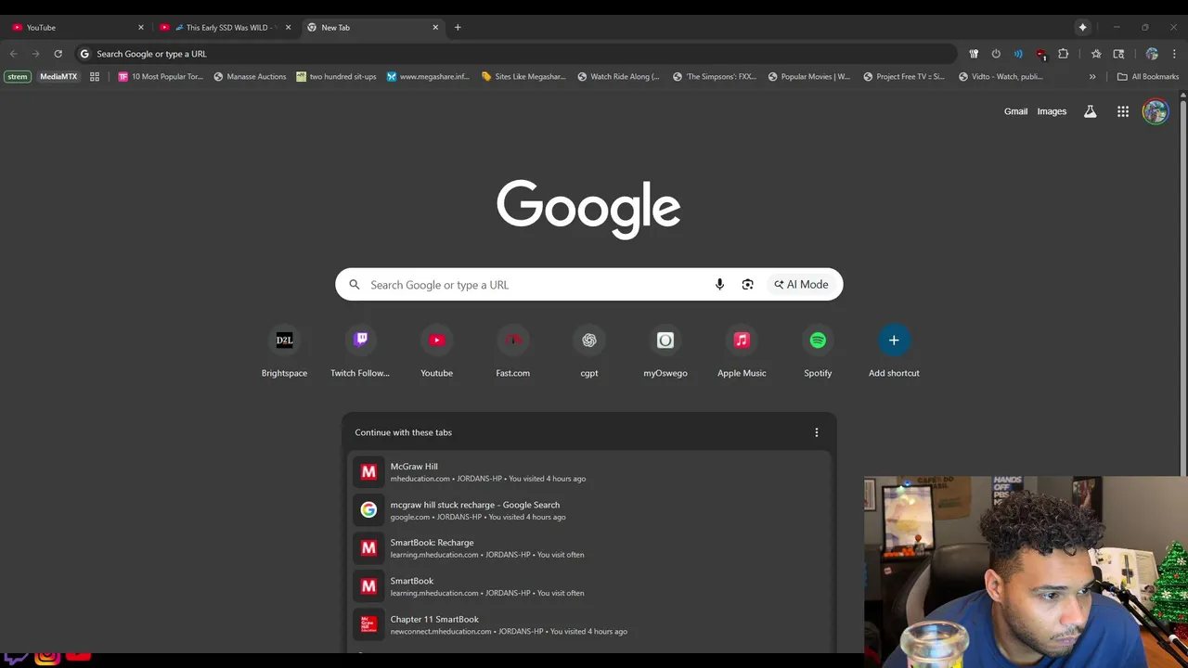Open the Google account avatar on the page
This screenshot has height=668, width=1188.
1156,111
